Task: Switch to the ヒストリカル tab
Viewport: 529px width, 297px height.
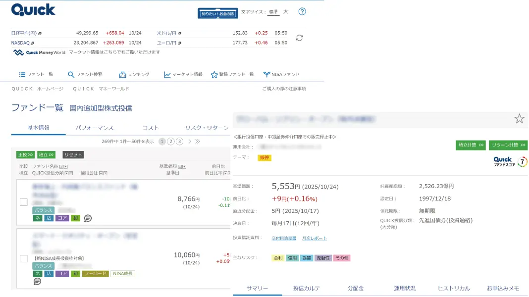Action: pyautogui.click(x=454, y=288)
